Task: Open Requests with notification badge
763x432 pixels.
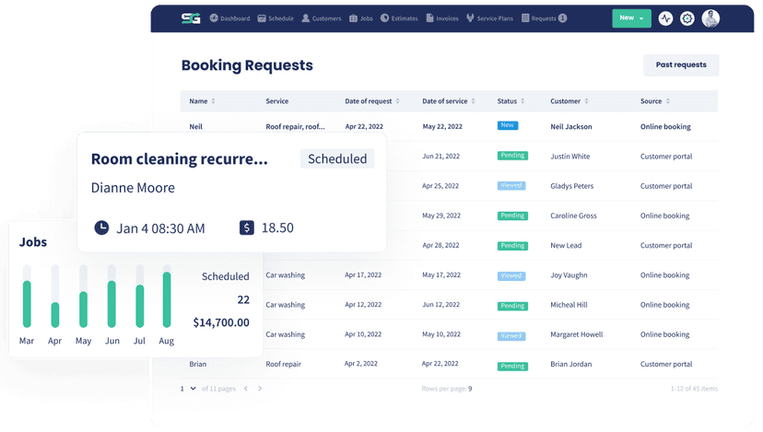Action: pos(544,18)
